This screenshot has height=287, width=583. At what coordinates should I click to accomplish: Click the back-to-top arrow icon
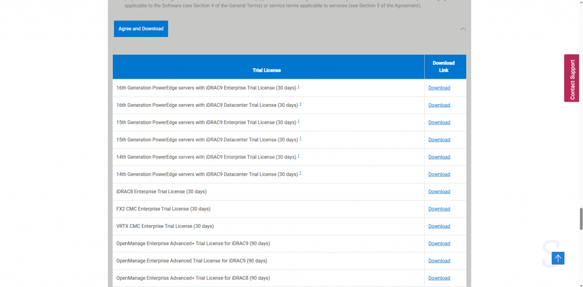click(558, 258)
